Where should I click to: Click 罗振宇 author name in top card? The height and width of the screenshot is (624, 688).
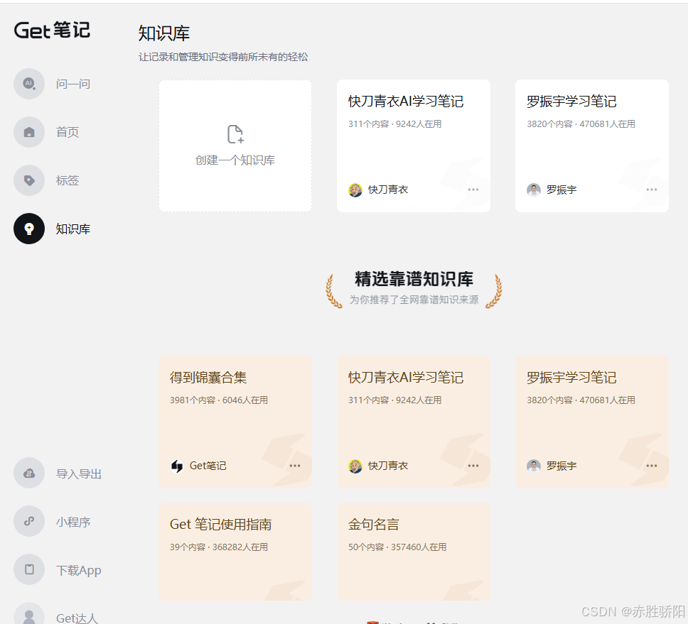pyautogui.click(x=561, y=190)
